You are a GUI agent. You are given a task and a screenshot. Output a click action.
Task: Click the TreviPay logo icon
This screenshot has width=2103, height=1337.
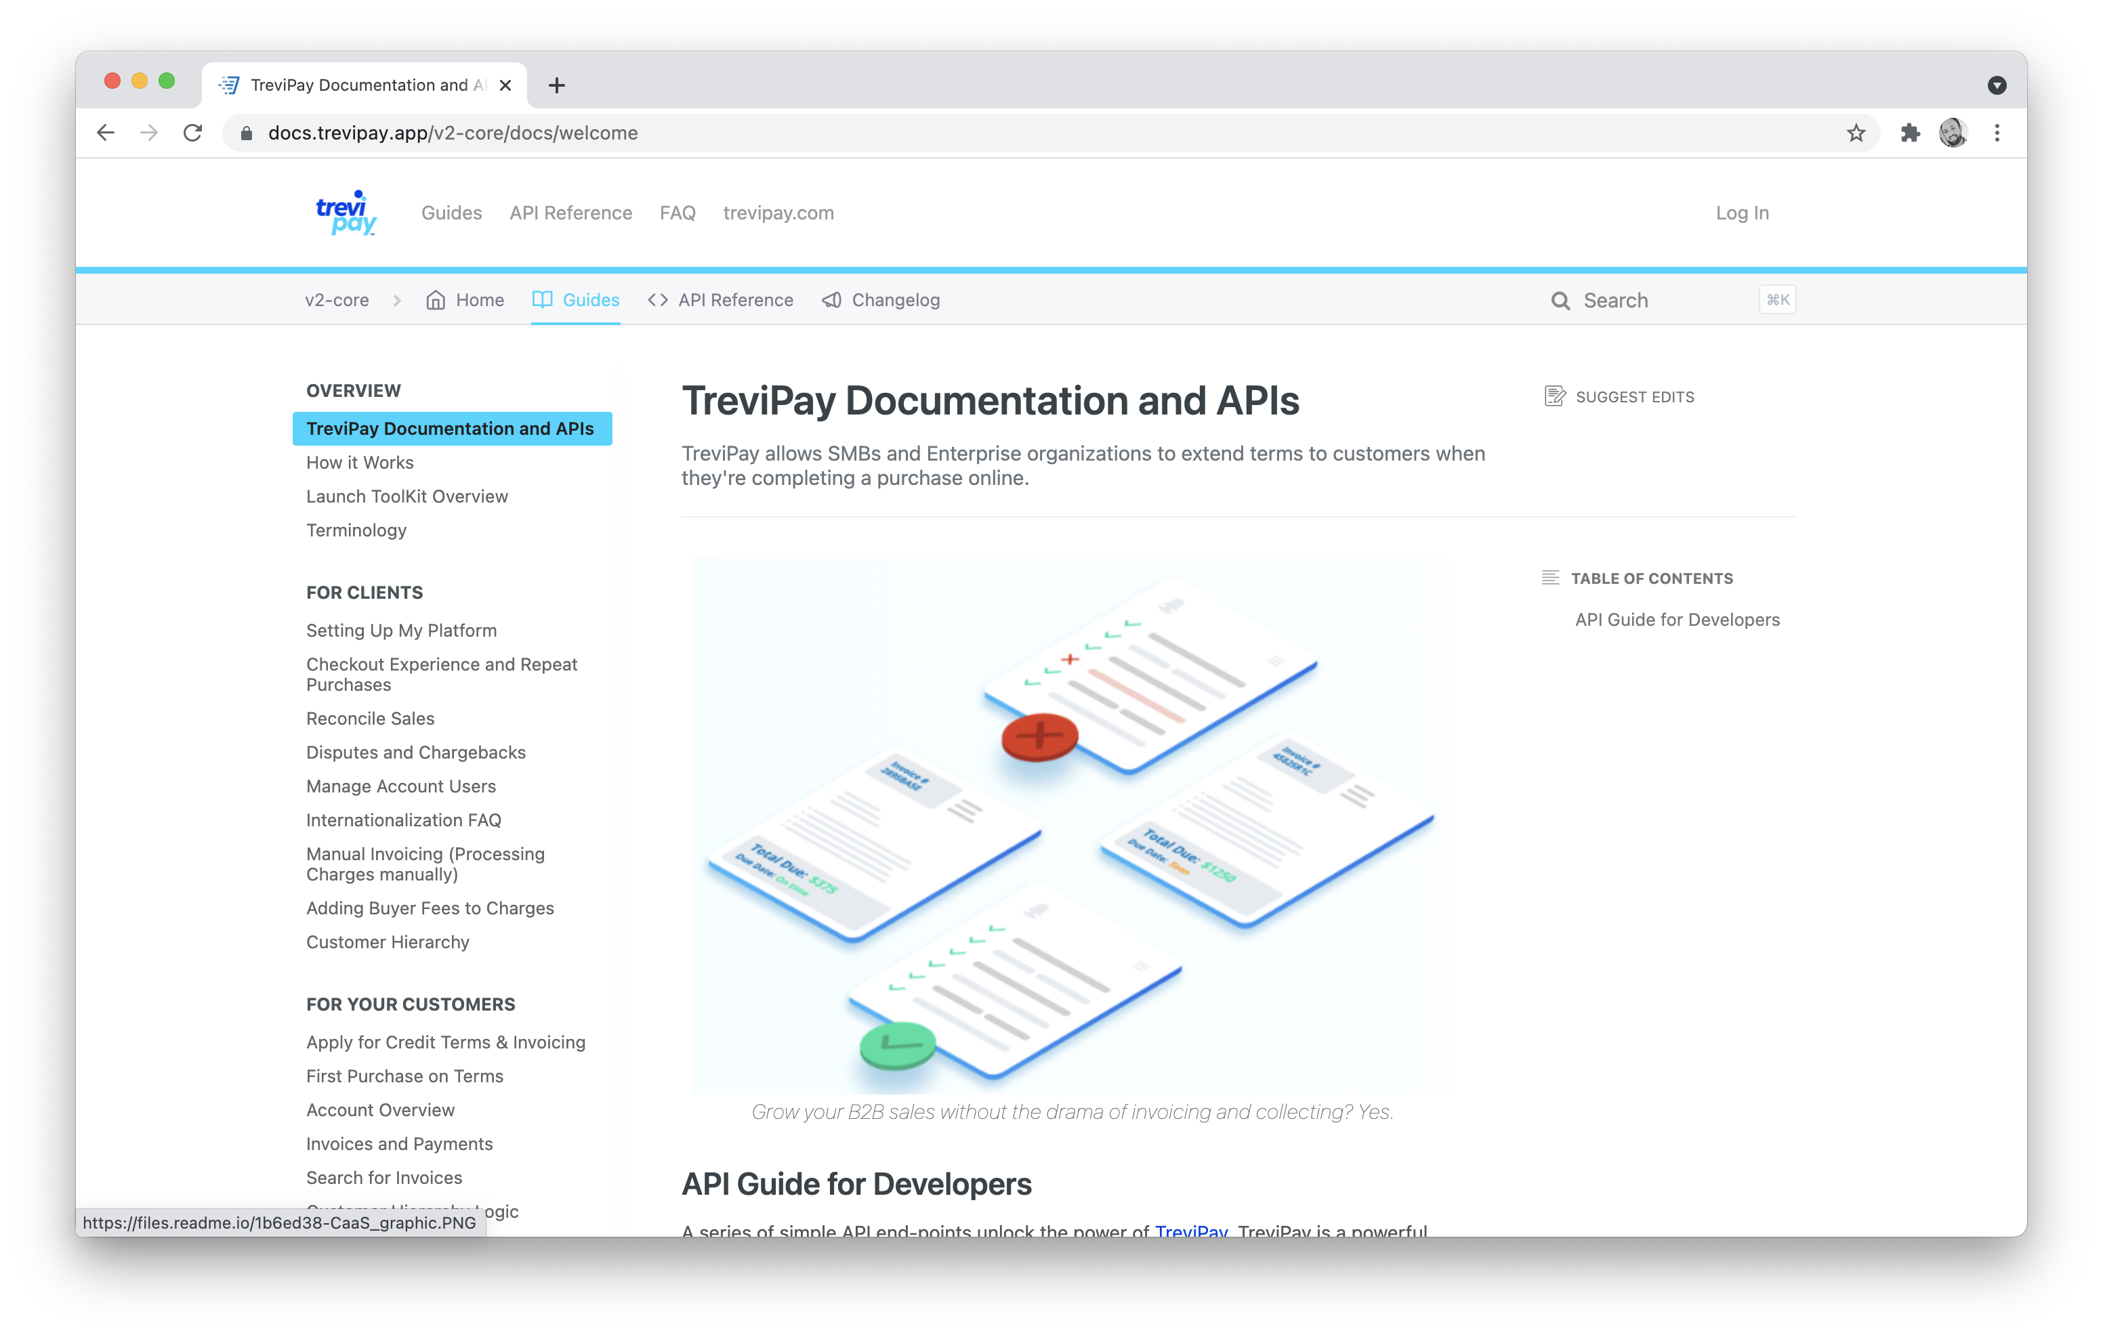(x=343, y=213)
